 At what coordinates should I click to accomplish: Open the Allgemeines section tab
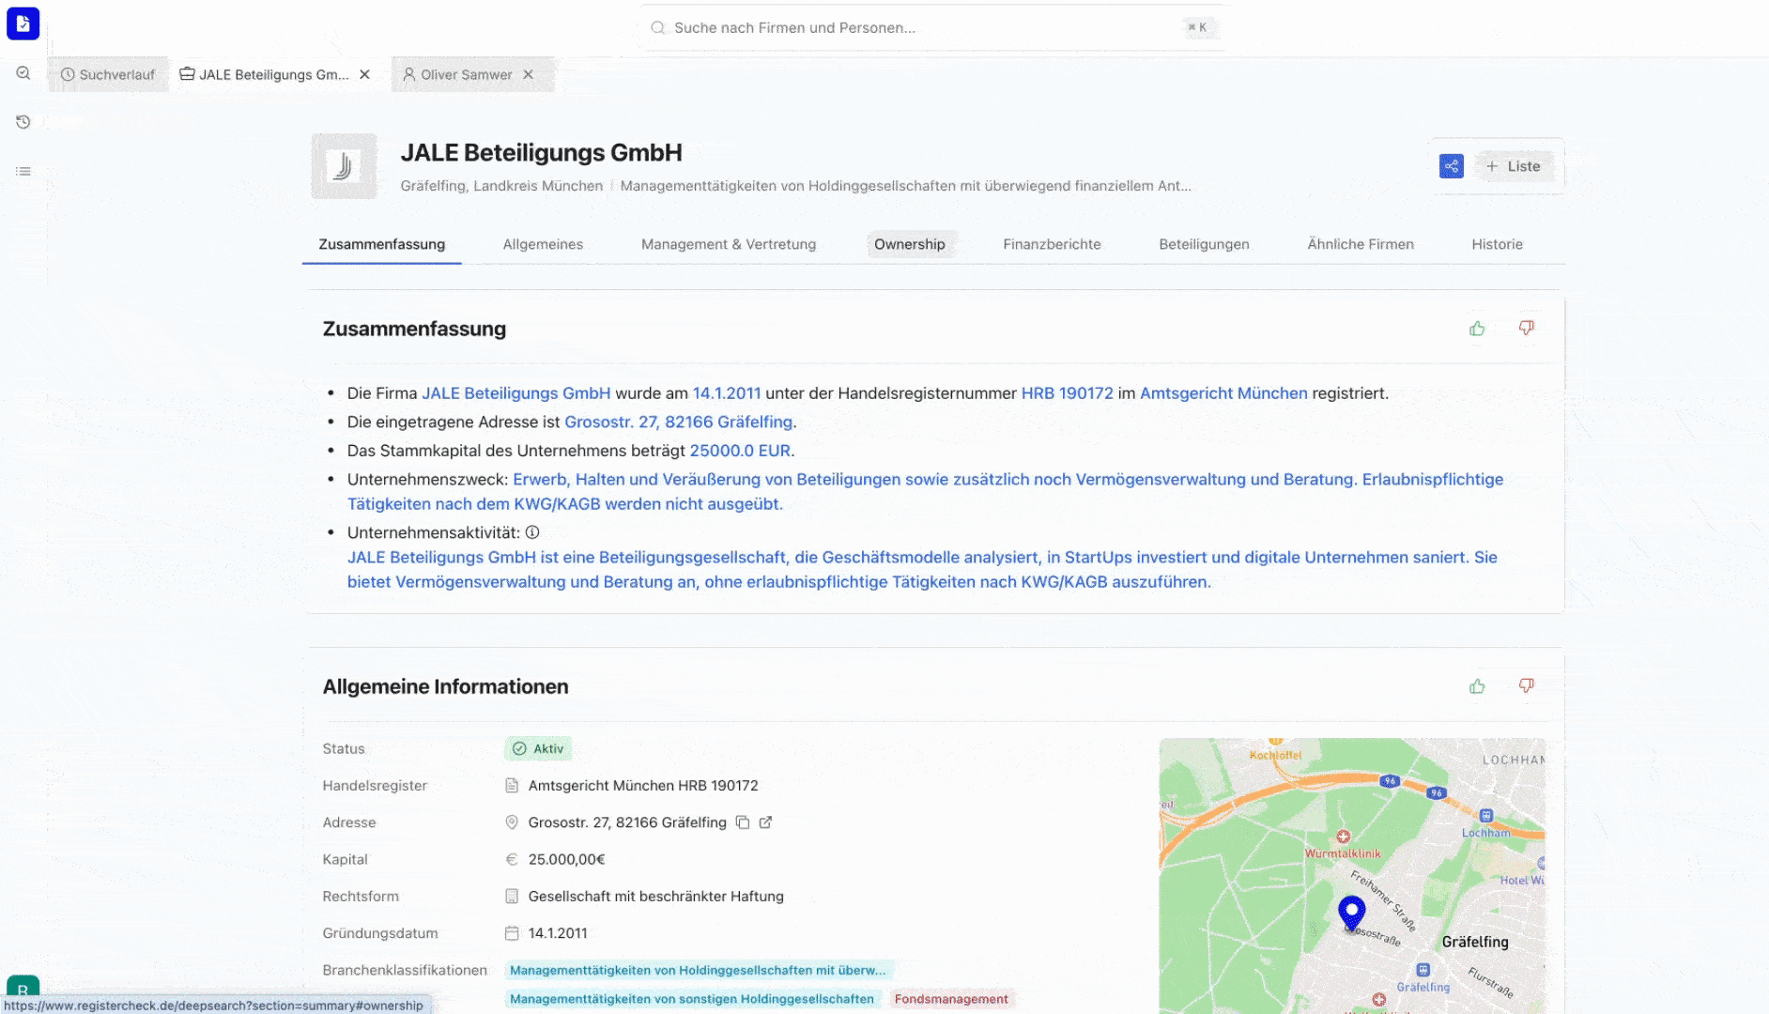(543, 244)
